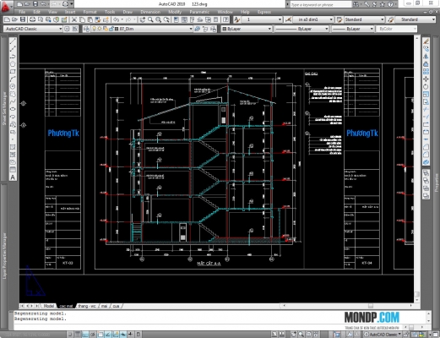This screenshot has width=440, height=338.
Task: Switch to the Model tab
Action: tap(49, 306)
